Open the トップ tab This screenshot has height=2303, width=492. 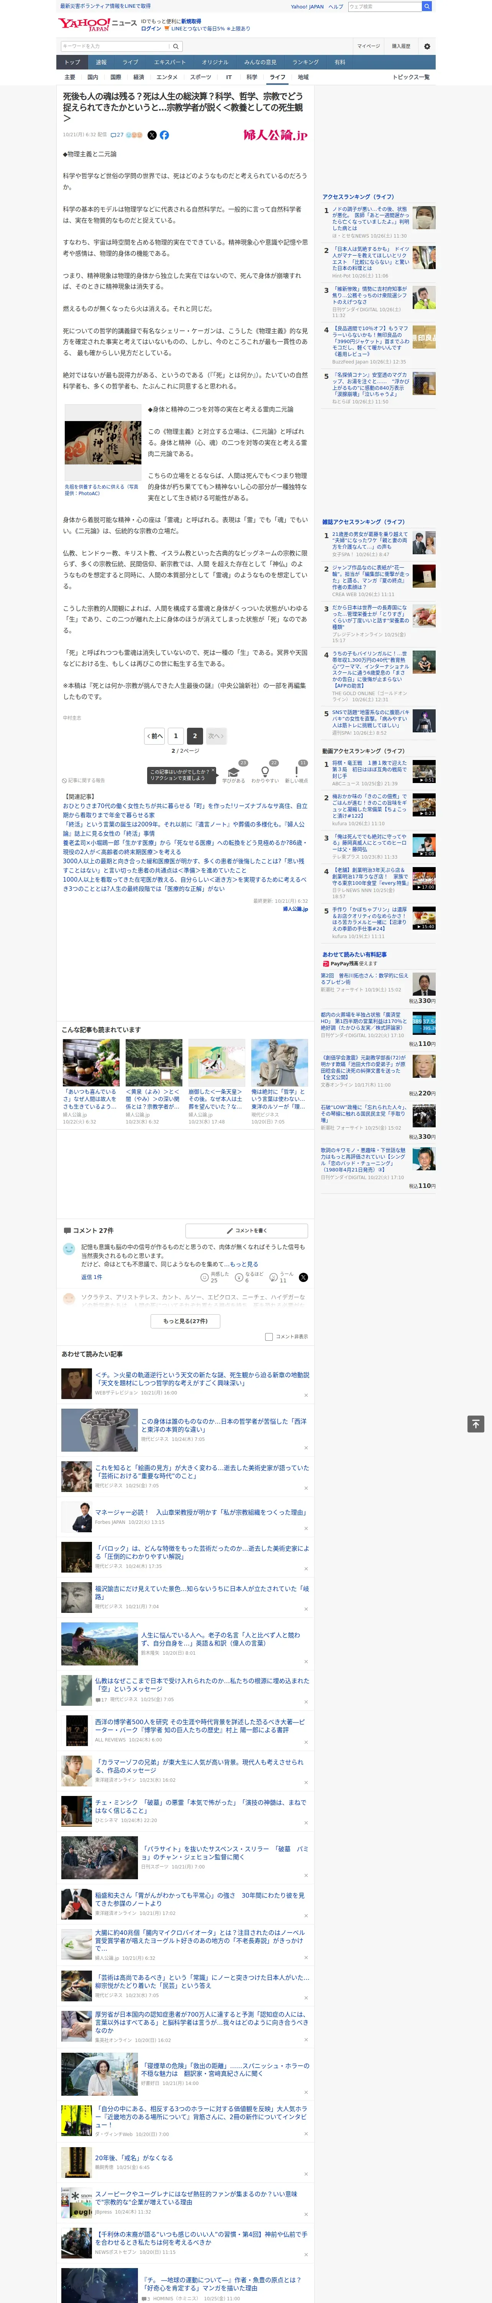[72, 62]
